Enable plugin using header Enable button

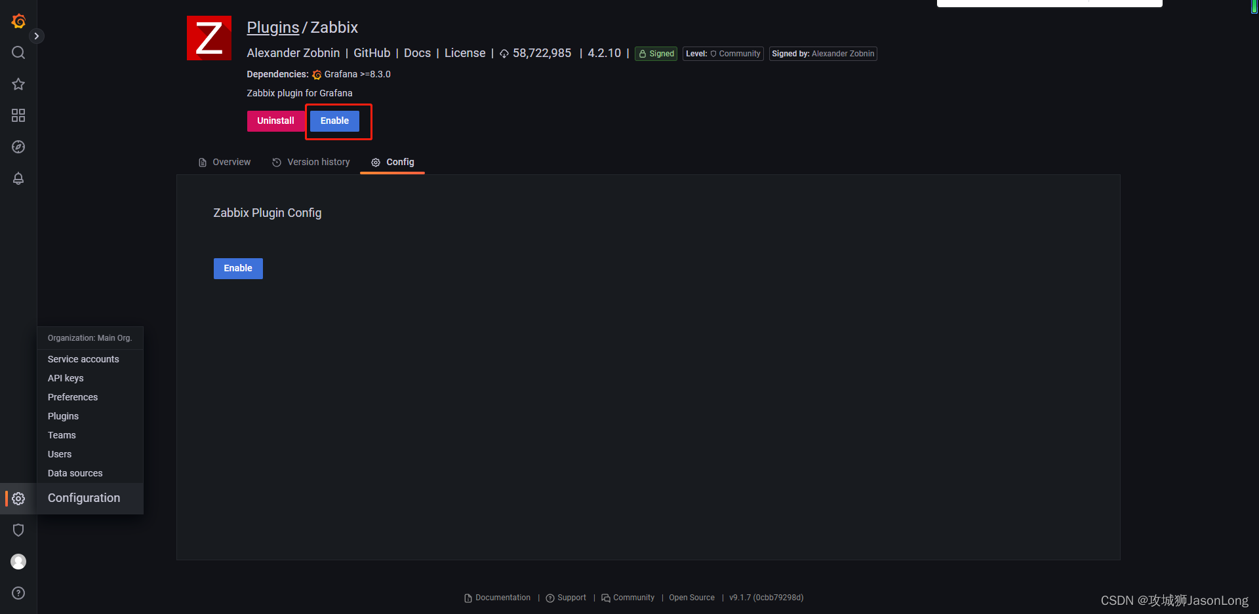[x=334, y=121]
